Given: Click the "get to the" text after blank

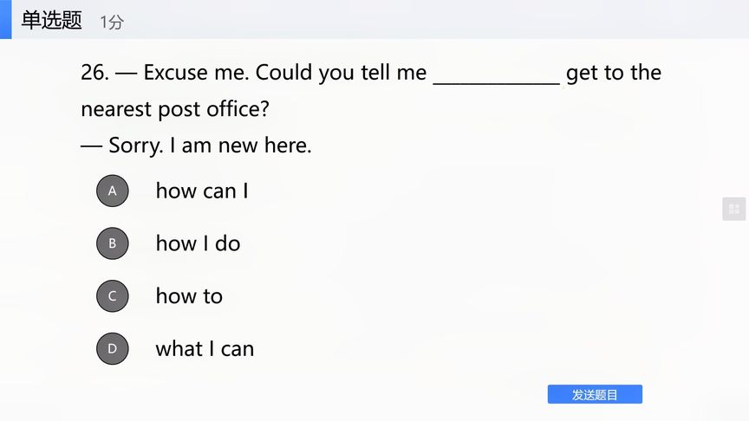Looking at the screenshot, I should coord(614,73).
